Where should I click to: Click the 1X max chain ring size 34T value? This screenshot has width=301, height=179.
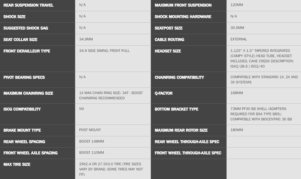111,95
